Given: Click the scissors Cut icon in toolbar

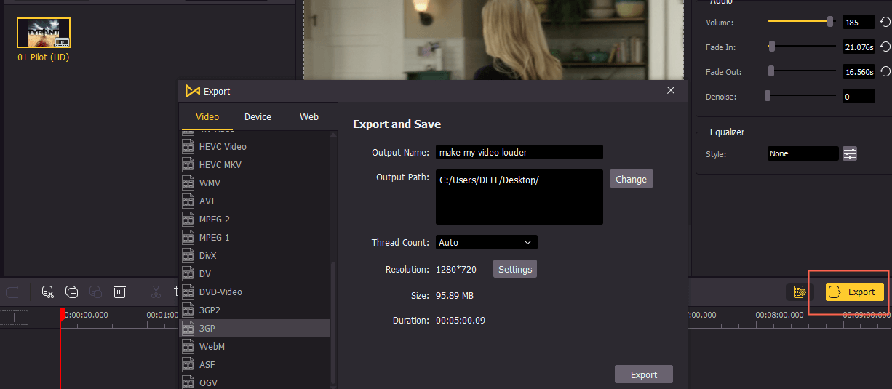Looking at the screenshot, I should coord(156,292).
